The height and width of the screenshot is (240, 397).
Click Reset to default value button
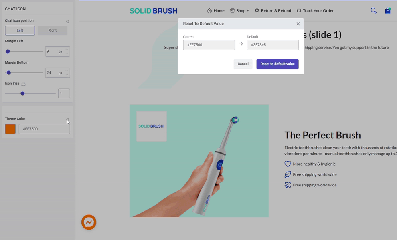tap(277, 64)
